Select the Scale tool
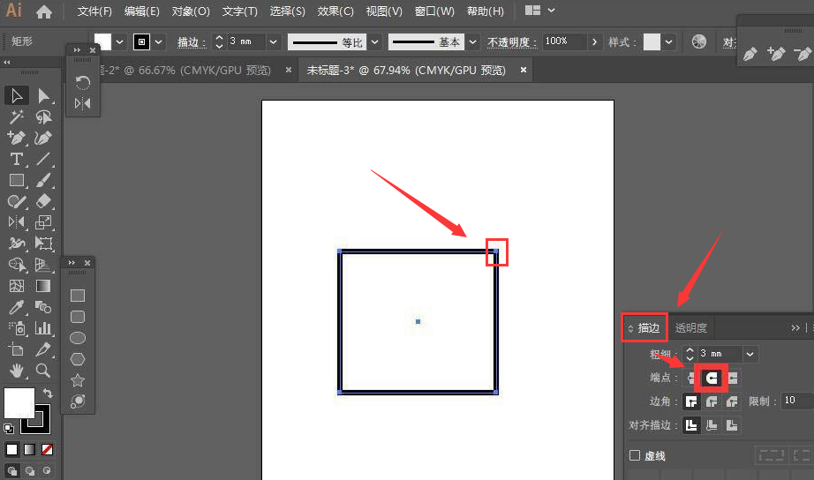 click(x=43, y=222)
